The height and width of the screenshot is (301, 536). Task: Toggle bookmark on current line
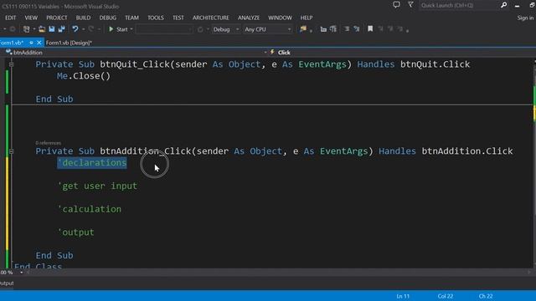[x=370, y=29]
